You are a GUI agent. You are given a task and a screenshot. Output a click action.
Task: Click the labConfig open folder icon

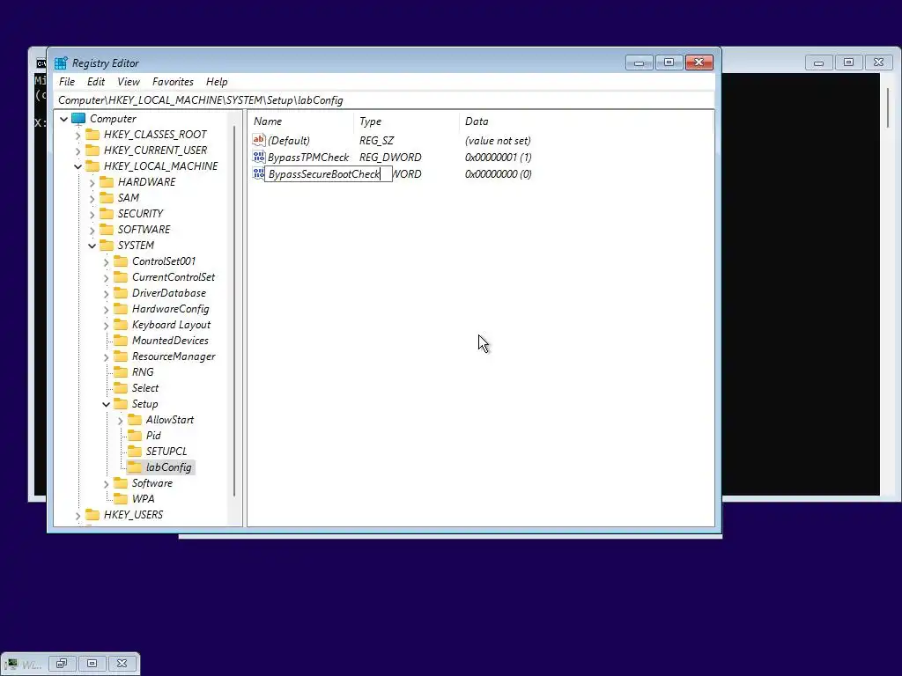(x=135, y=467)
